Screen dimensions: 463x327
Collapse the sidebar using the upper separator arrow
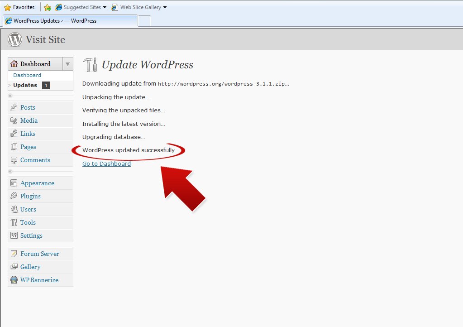(x=10, y=96)
